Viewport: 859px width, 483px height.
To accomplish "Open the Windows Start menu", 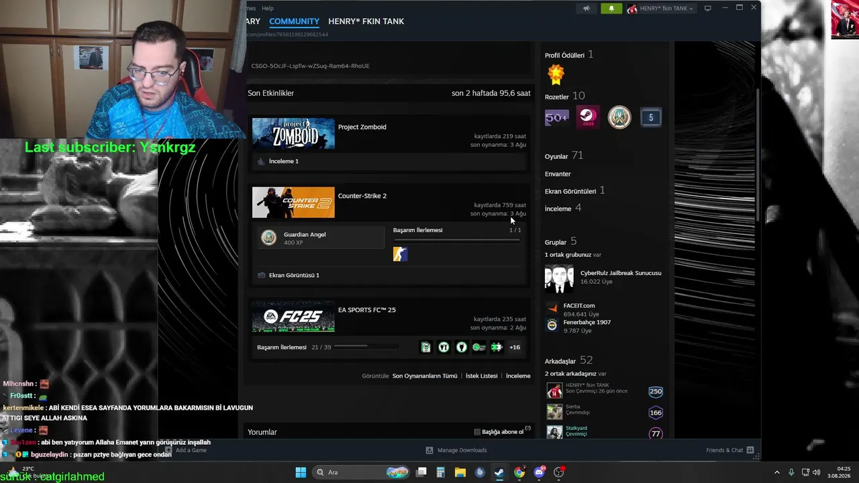I will coord(301,472).
